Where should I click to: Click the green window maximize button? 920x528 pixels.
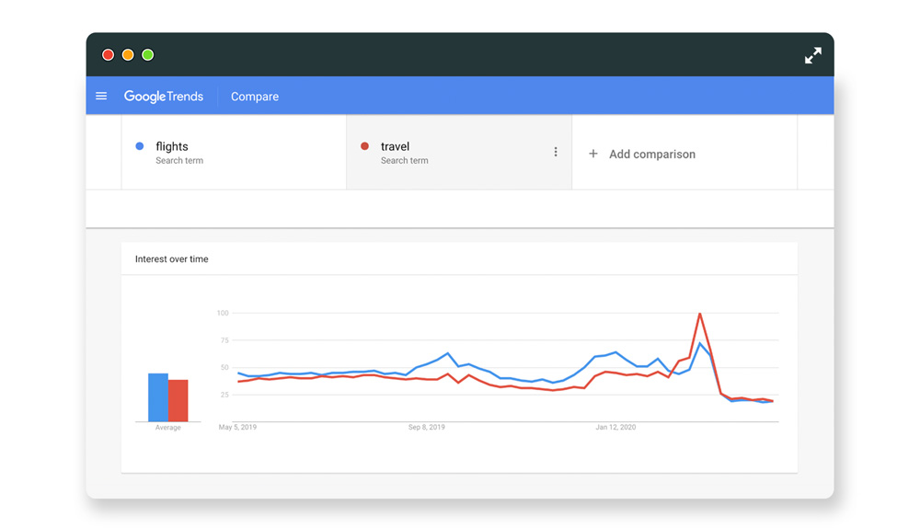[x=148, y=55]
